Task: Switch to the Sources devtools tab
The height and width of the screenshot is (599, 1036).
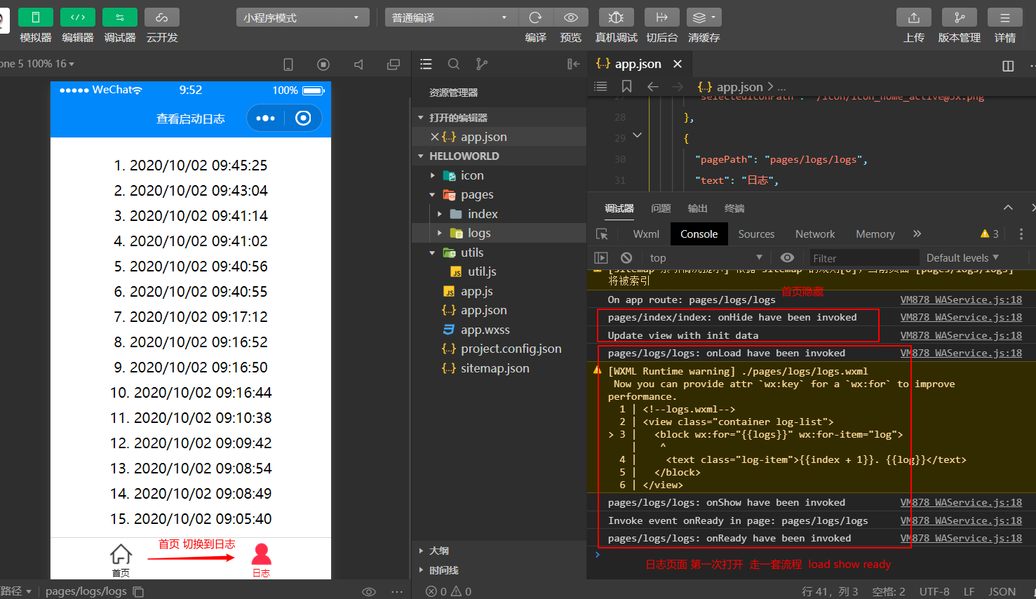Action: pos(756,234)
